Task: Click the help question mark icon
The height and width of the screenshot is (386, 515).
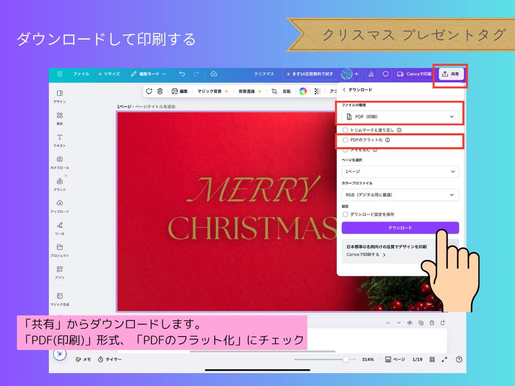Action: (459, 359)
